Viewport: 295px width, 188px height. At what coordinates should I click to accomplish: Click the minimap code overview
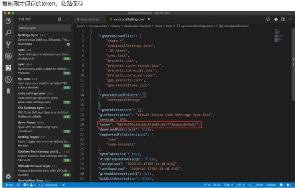coord(280,36)
